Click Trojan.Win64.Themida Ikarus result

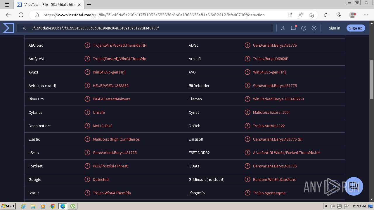click(x=112, y=193)
